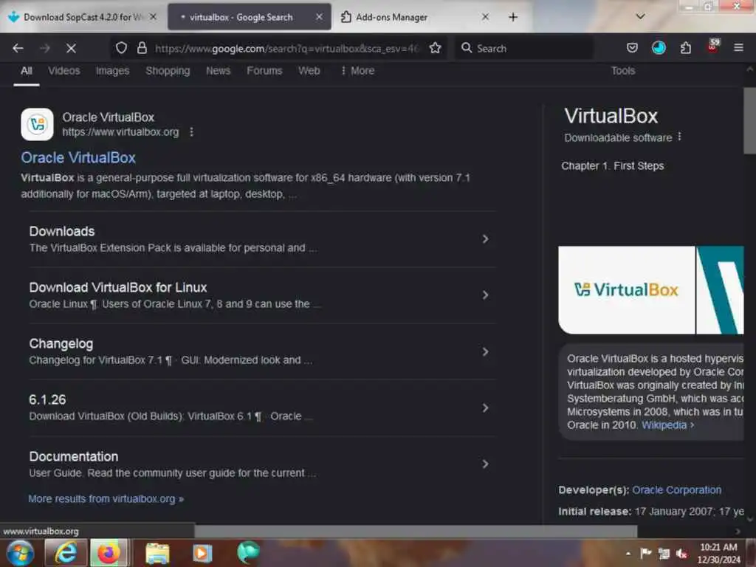Click the network tray icon
Viewport: 756px width, 567px height.
click(x=664, y=554)
